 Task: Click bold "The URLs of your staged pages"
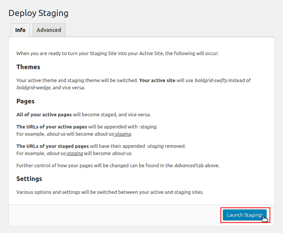[x=52, y=146]
